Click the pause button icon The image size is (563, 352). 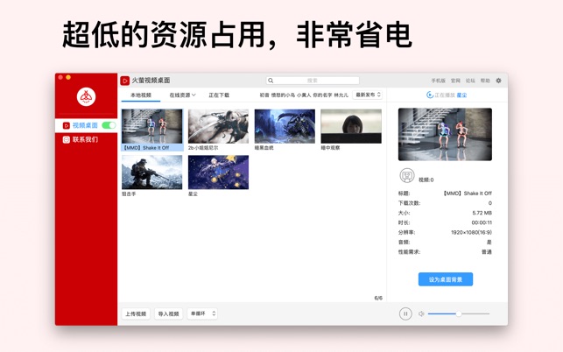click(405, 313)
